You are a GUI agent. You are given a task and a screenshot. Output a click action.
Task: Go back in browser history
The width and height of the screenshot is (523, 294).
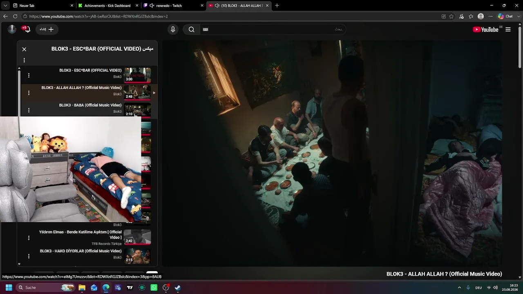[5, 16]
